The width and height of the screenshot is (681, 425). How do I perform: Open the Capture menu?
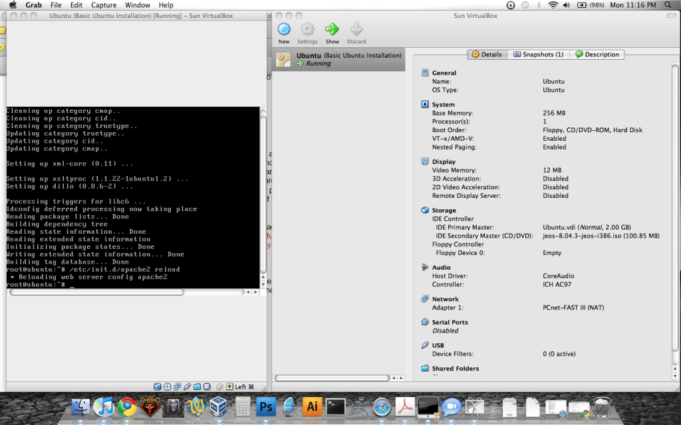104,5
